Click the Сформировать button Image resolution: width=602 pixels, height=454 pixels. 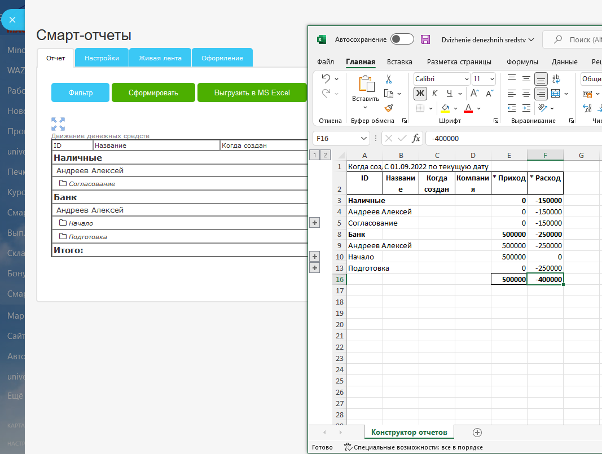point(153,93)
